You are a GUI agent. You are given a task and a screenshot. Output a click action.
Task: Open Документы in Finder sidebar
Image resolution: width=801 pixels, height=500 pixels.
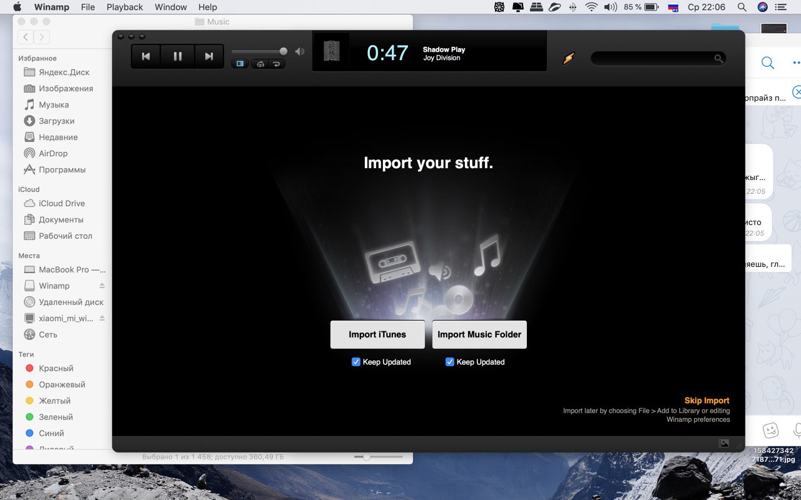[x=60, y=219]
